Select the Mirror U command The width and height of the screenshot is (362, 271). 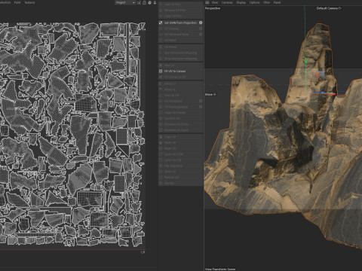point(180,84)
